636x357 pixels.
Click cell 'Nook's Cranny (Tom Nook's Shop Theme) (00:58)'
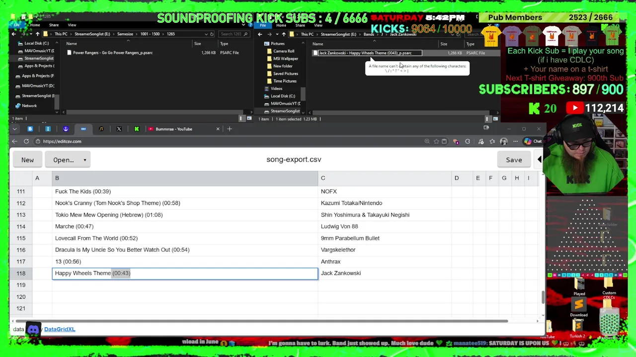[x=185, y=203]
